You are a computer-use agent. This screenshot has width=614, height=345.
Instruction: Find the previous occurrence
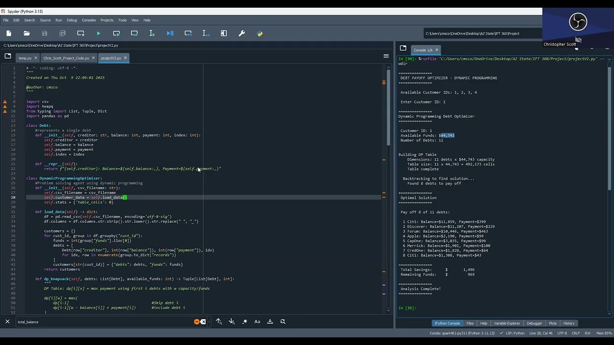(x=219, y=322)
